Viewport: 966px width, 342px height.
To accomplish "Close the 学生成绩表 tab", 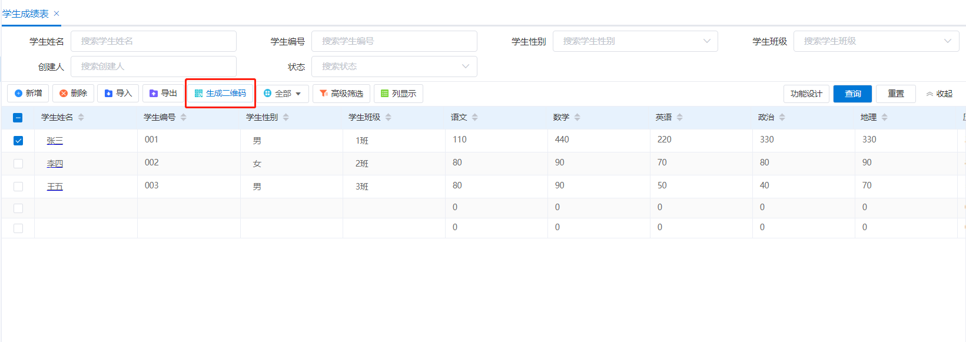I will [x=57, y=14].
